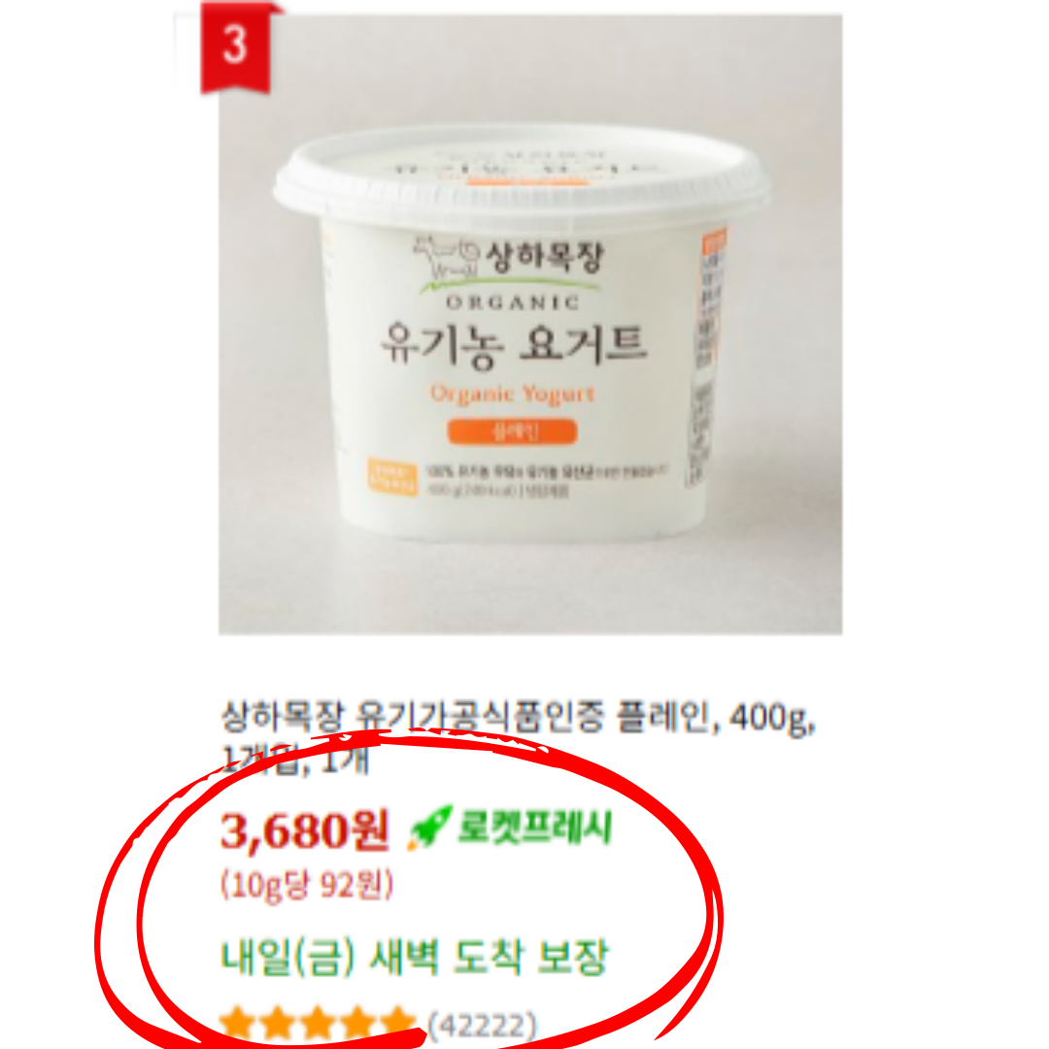This screenshot has height=1049, width=1049.
Task: Click the (10g당 92원) unit price
Action: (x=306, y=886)
